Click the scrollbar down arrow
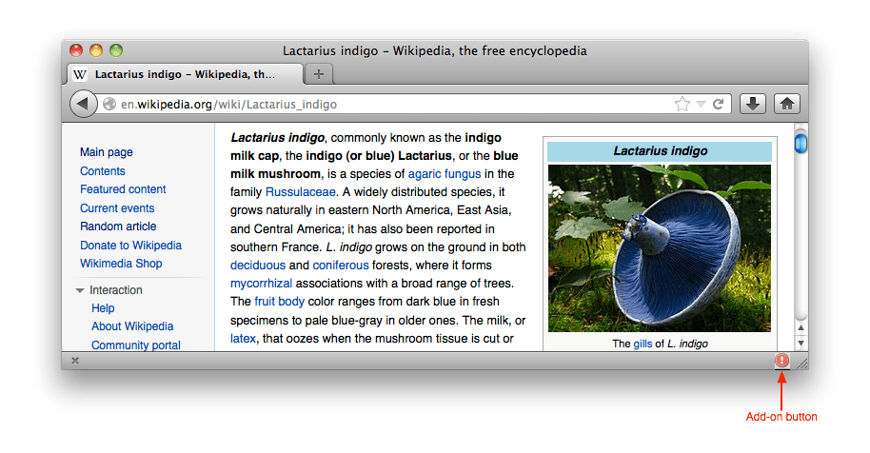This screenshot has height=453, width=870. [x=801, y=344]
